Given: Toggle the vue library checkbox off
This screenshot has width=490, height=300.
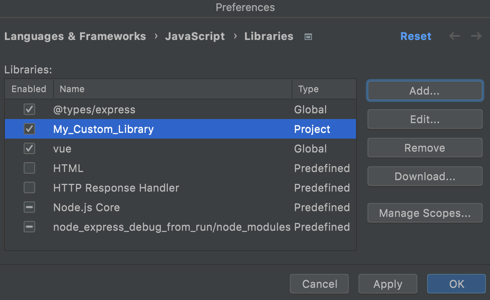Looking at the screenshot, I should pyautogui.click(x=29, y=148).
